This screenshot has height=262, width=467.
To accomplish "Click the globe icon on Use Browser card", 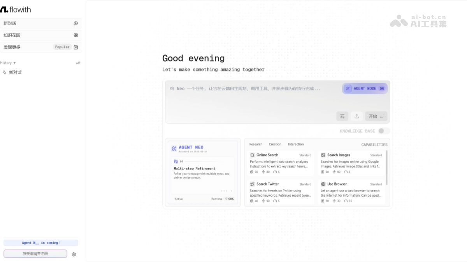I will [322, 184].
